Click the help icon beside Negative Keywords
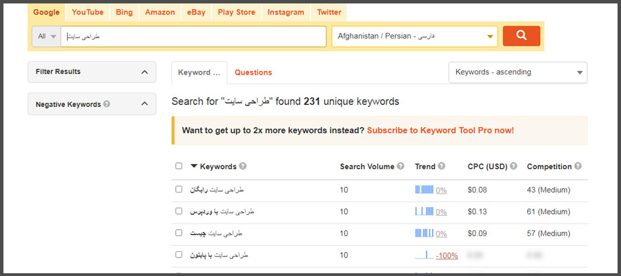 pos(106,104)
